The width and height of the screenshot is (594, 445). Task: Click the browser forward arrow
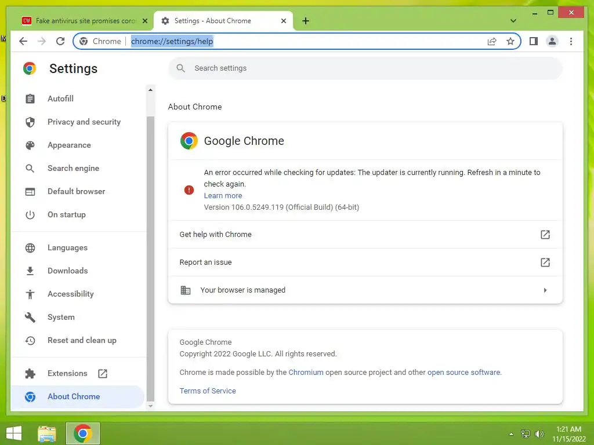[x=42, y=41]
